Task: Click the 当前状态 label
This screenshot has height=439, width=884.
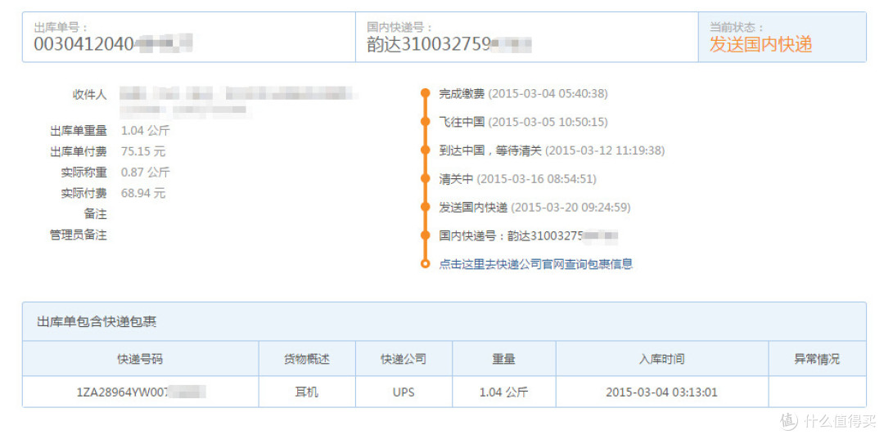Action: [736, 26]
